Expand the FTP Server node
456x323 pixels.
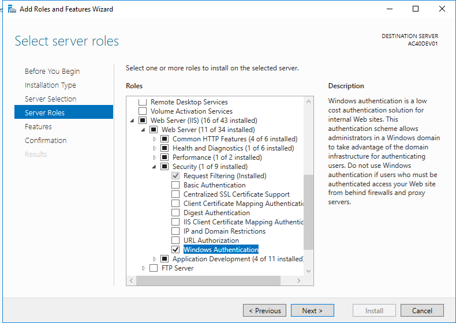(144, 268)
